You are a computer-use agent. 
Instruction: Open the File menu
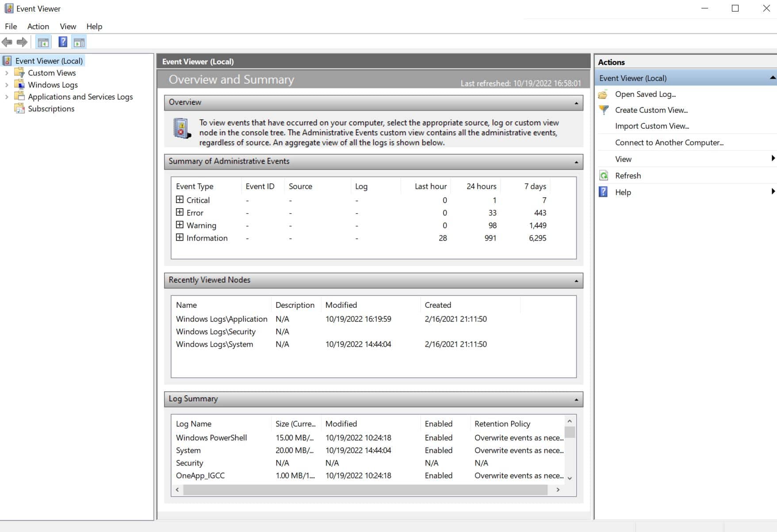click(x=11, y=27)
